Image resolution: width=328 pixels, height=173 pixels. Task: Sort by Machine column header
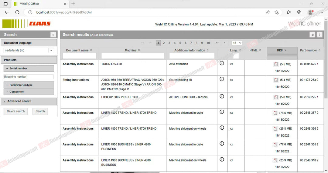(x=132, y=50)
